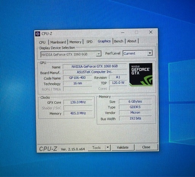
Task: Click the Validate button
Action: (x=123, y=147)
